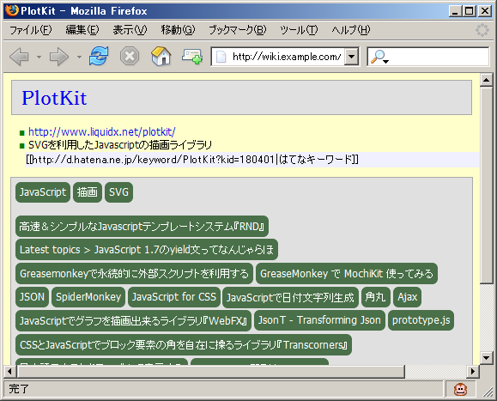
Task: Open the ブックマーク(B) menu
Action: point(238,30)
